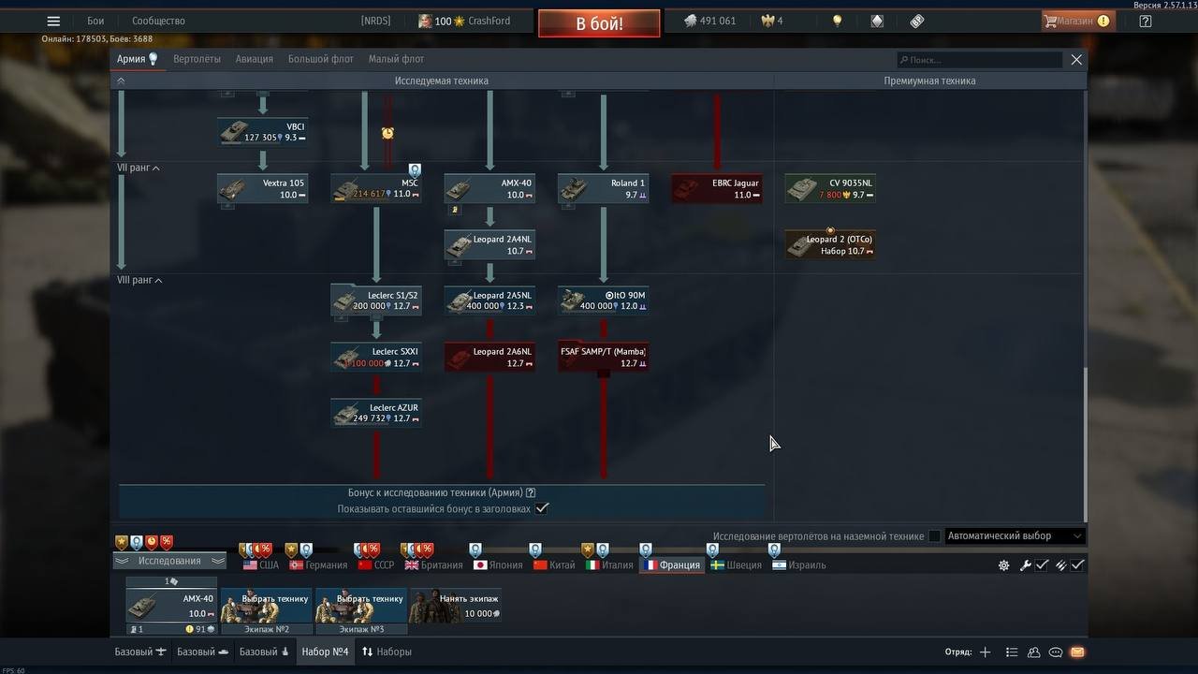Open the clock timer icon above MSC
This screenshot has width=1198, height=674.
point(387,133)
